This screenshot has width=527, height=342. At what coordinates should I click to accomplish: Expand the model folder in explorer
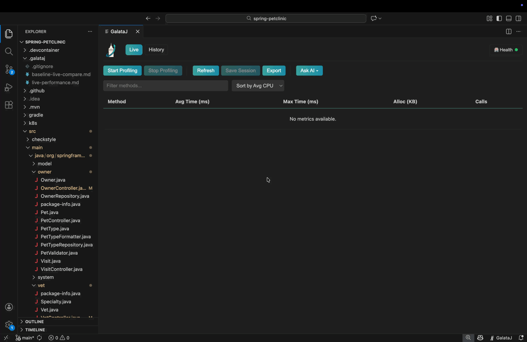tap(44, 164)
